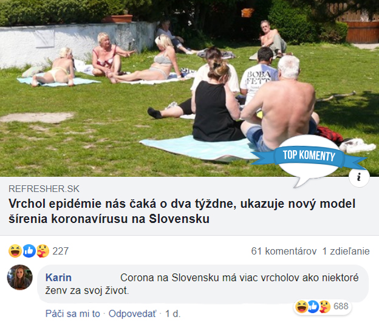This screenshot has height=322, width=379.
Task: Click the blue like reaction icon under the post
Action: [29, 251]
